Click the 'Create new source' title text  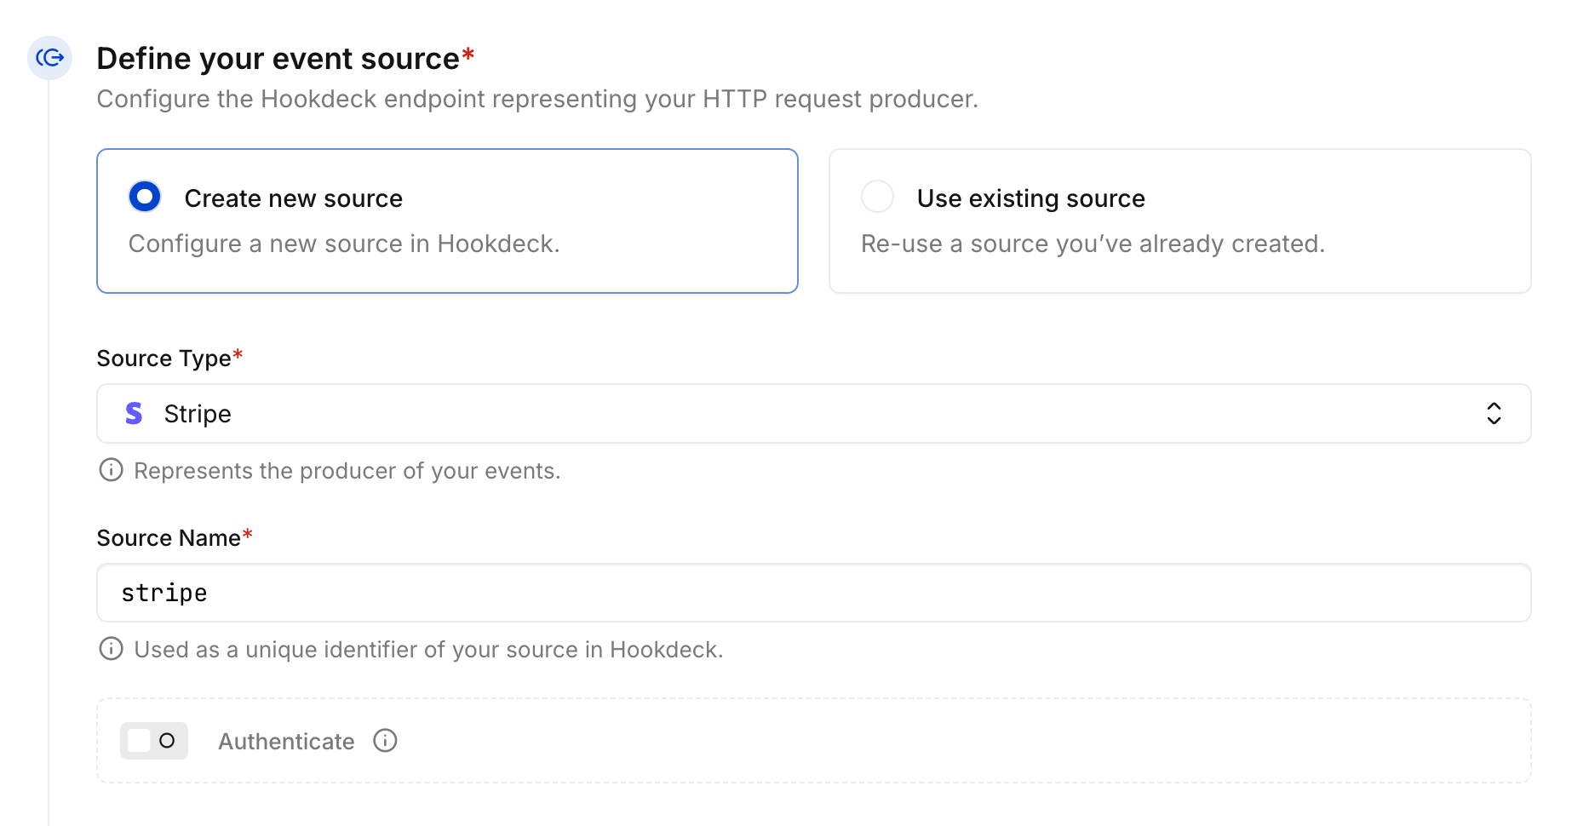[293, 198]
